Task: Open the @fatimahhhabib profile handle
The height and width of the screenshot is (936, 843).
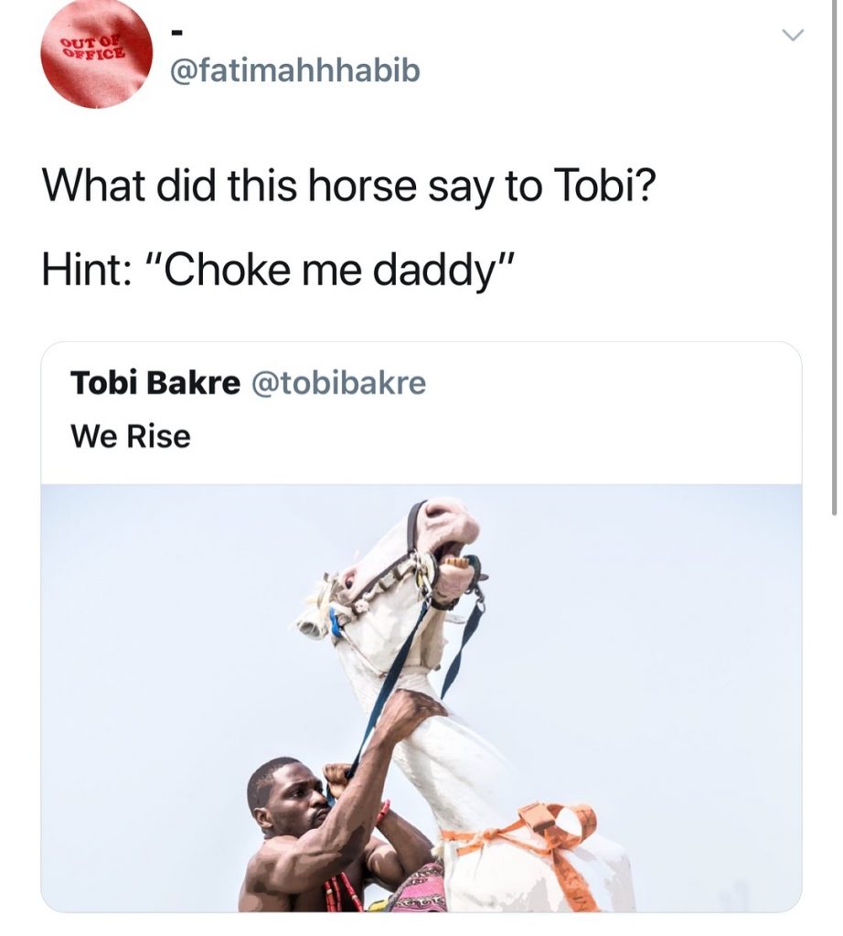Action: (295, 69)
